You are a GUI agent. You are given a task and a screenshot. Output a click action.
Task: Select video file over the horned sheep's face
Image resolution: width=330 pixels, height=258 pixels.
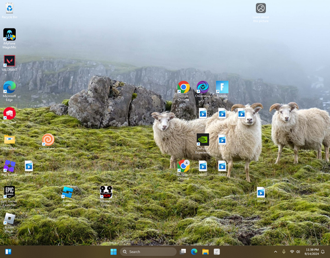point(242,113)
